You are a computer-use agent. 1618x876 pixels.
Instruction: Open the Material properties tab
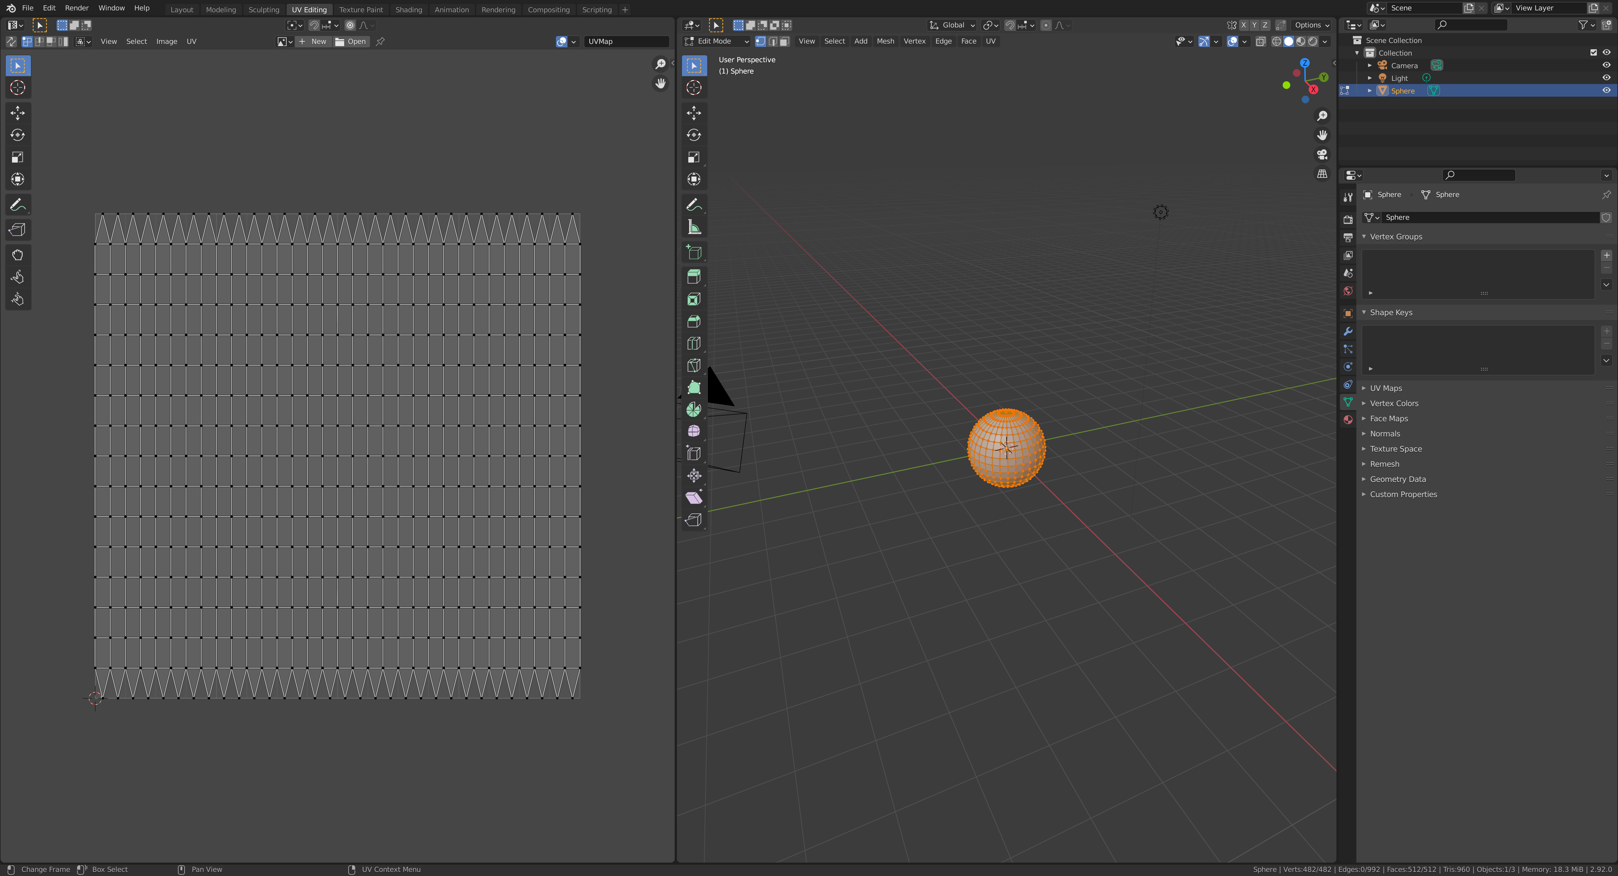(x=1348, y=420)
